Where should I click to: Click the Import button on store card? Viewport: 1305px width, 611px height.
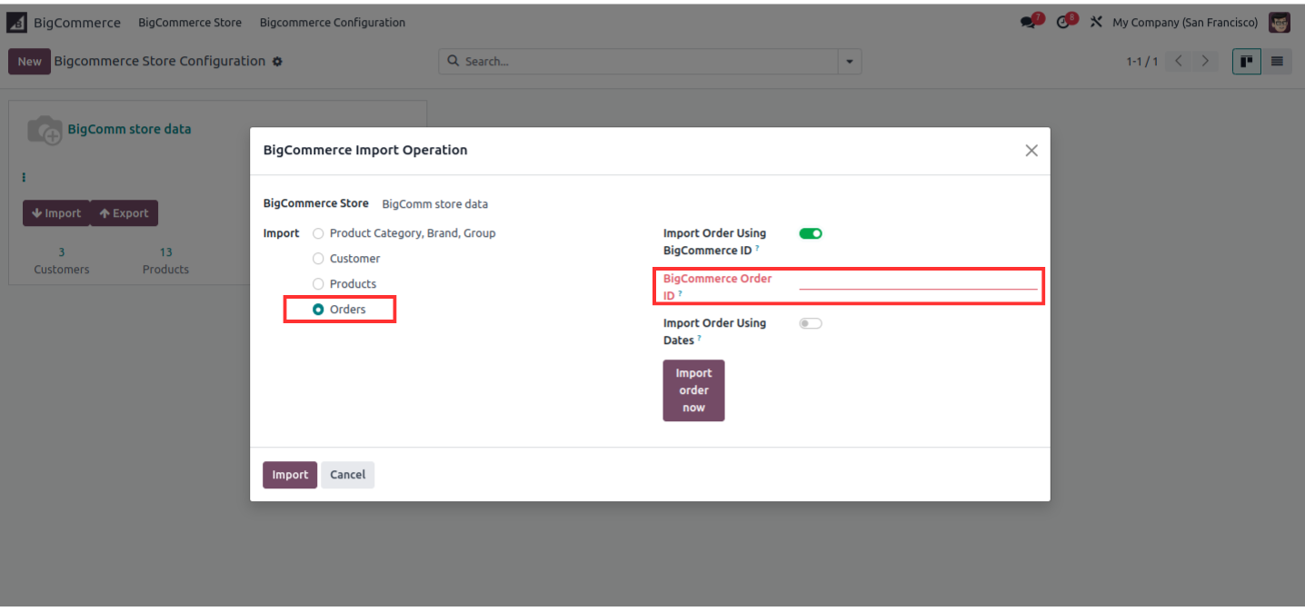click(x=56, y=213)
